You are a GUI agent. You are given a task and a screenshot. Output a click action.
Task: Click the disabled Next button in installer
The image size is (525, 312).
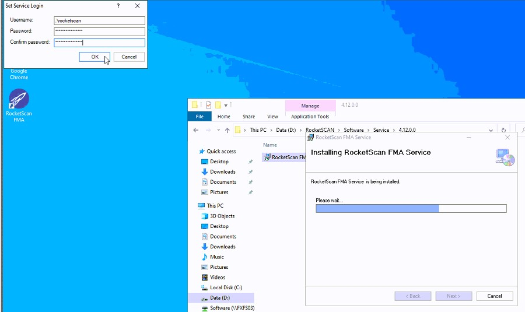click(x=454, y=296)
